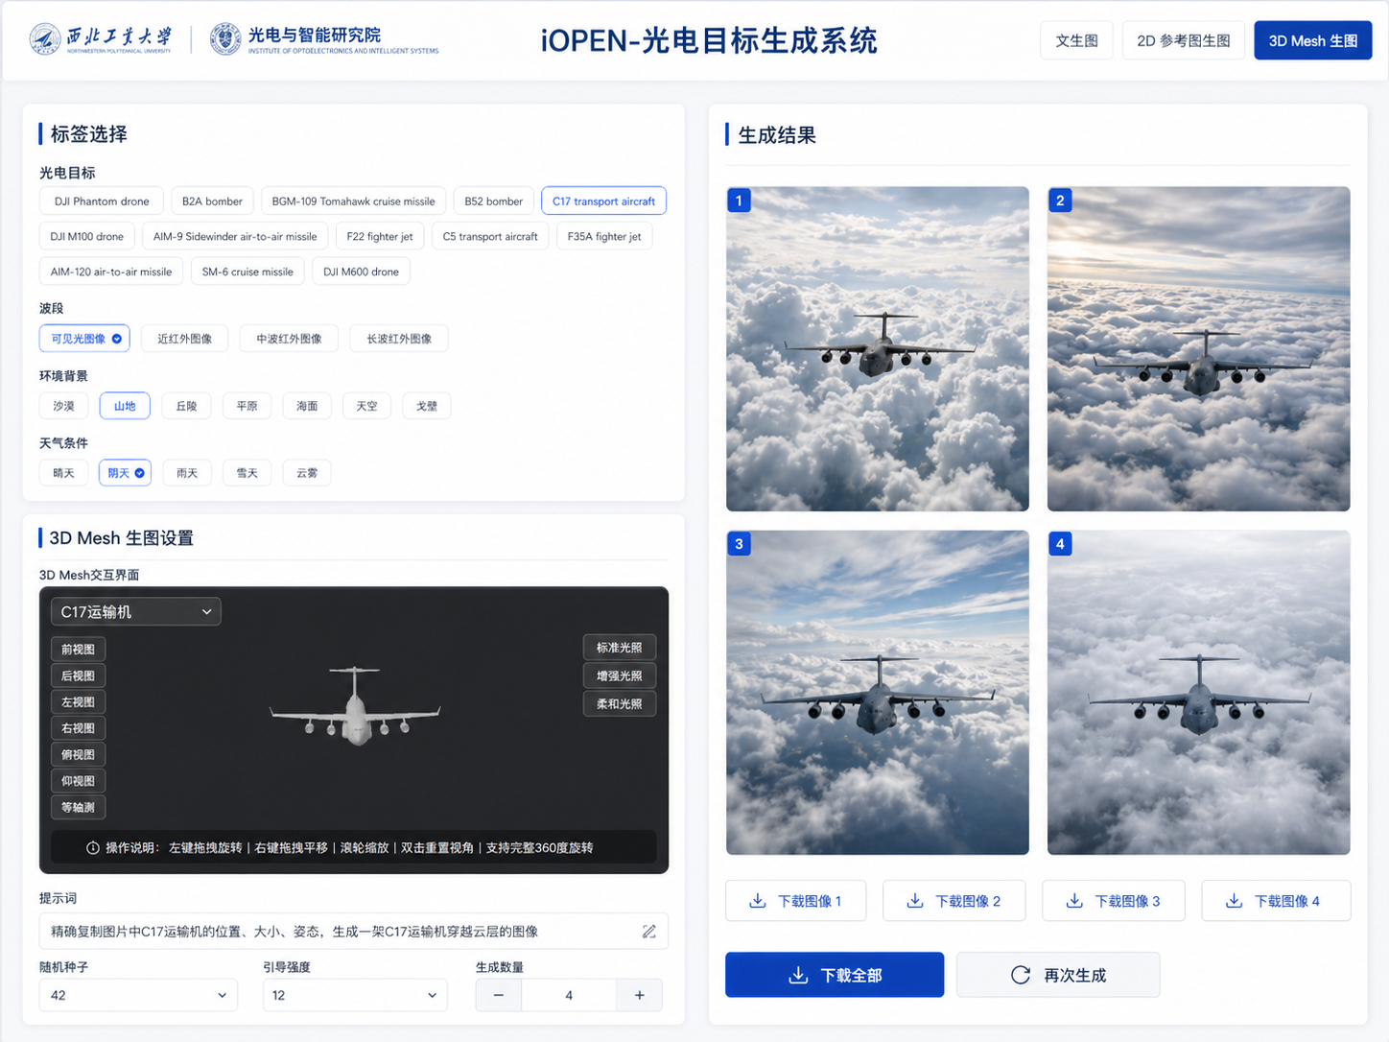This screenshot has width=1389, height=1042.
Task: Switch to the 2D 参考图生图 tab
Action: (1184, 40)
